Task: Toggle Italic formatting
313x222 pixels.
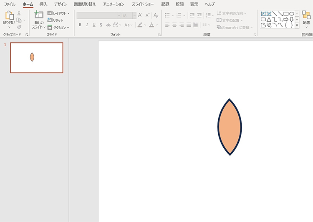Action: point(87,25)
